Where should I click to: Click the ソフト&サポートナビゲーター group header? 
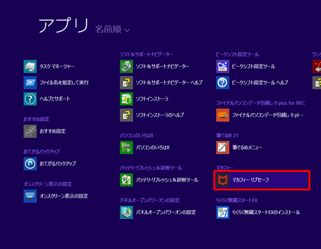(x=146, y=55)
